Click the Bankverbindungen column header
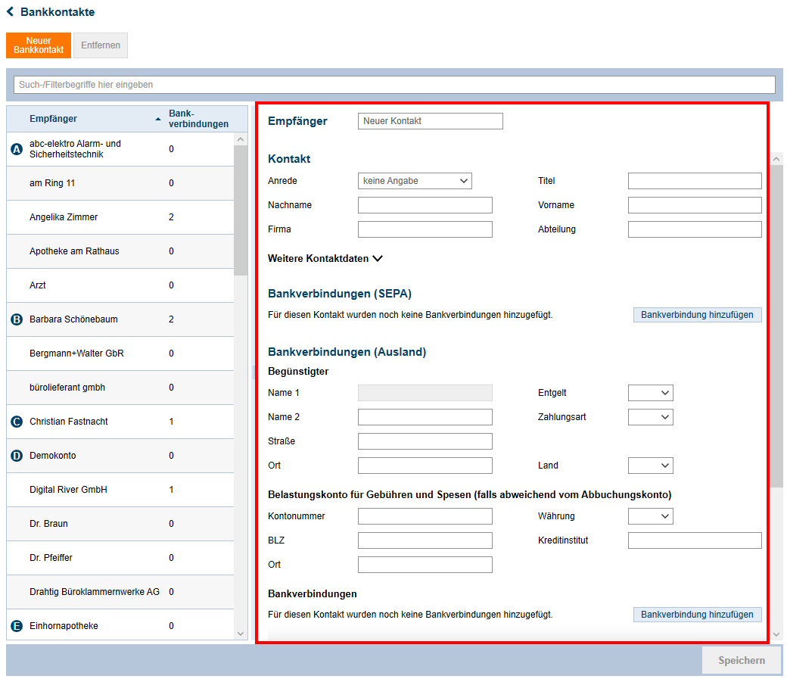Viewport: 787px width, 679px height. (x=199, y=119)
